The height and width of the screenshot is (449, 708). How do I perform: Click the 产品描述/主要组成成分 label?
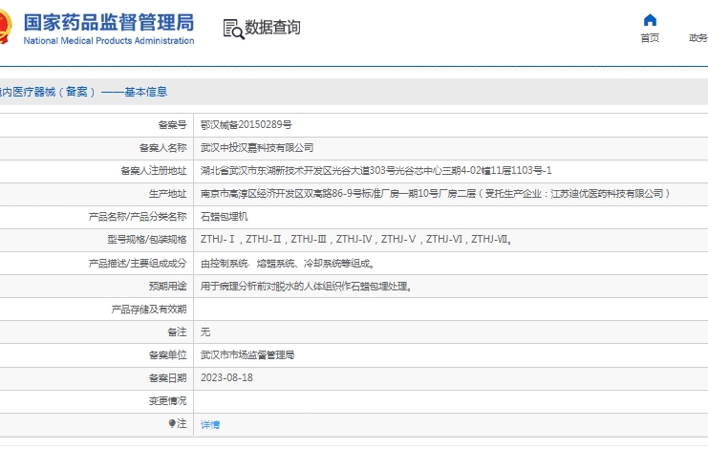point(138,263)
